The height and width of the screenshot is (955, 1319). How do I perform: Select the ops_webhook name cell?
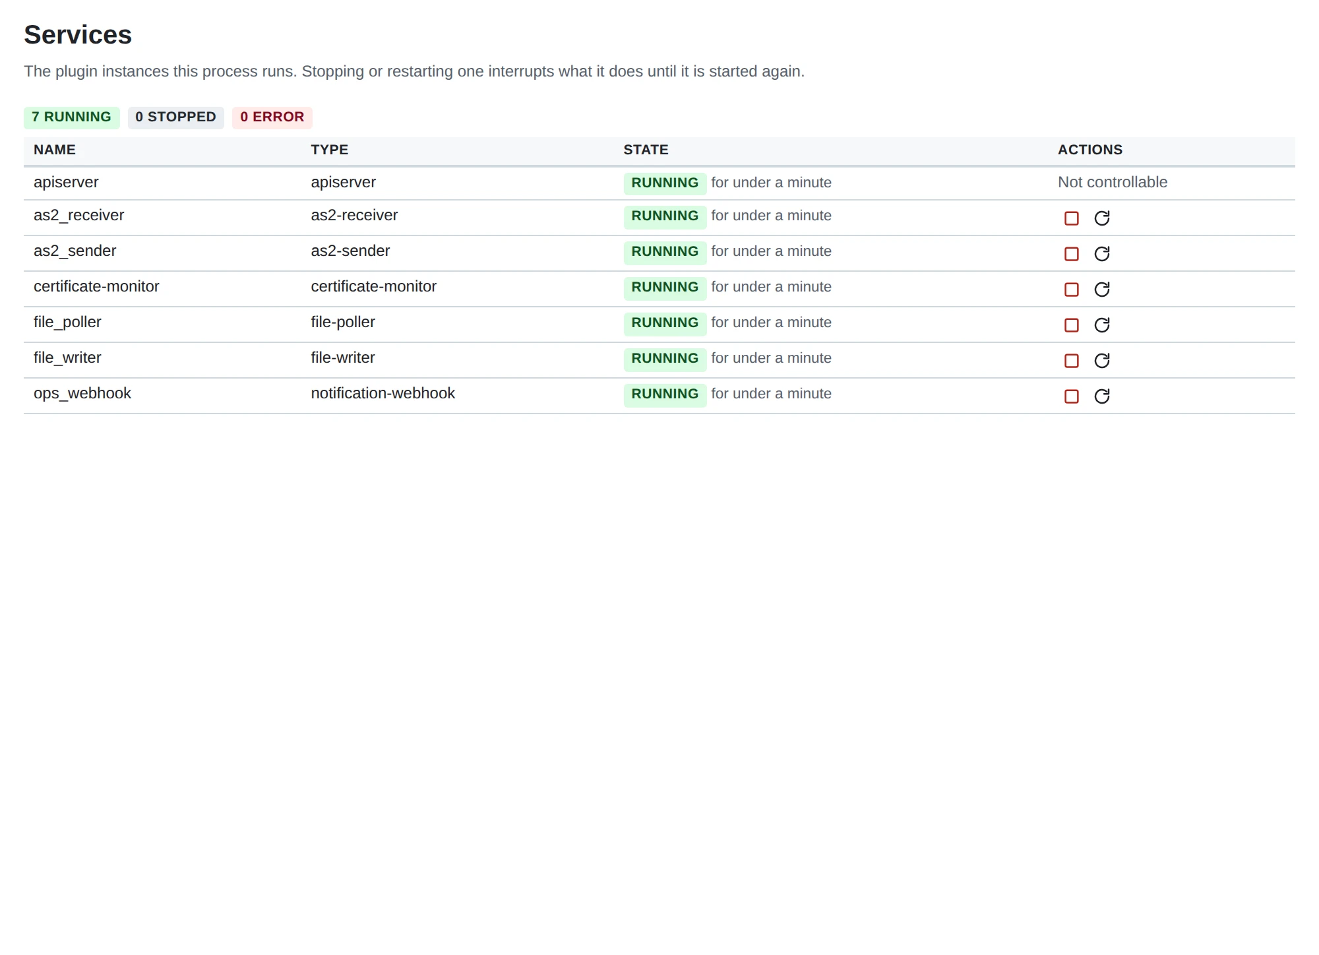point(162,395)
